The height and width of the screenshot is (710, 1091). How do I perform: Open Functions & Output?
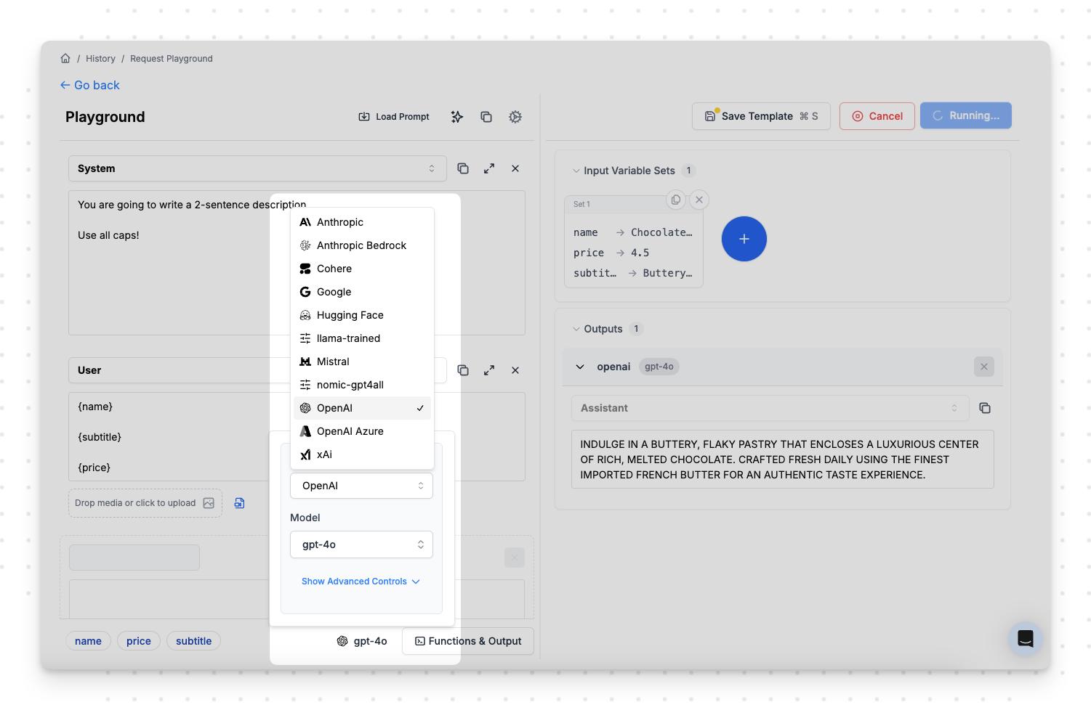[x=468, y=641]
